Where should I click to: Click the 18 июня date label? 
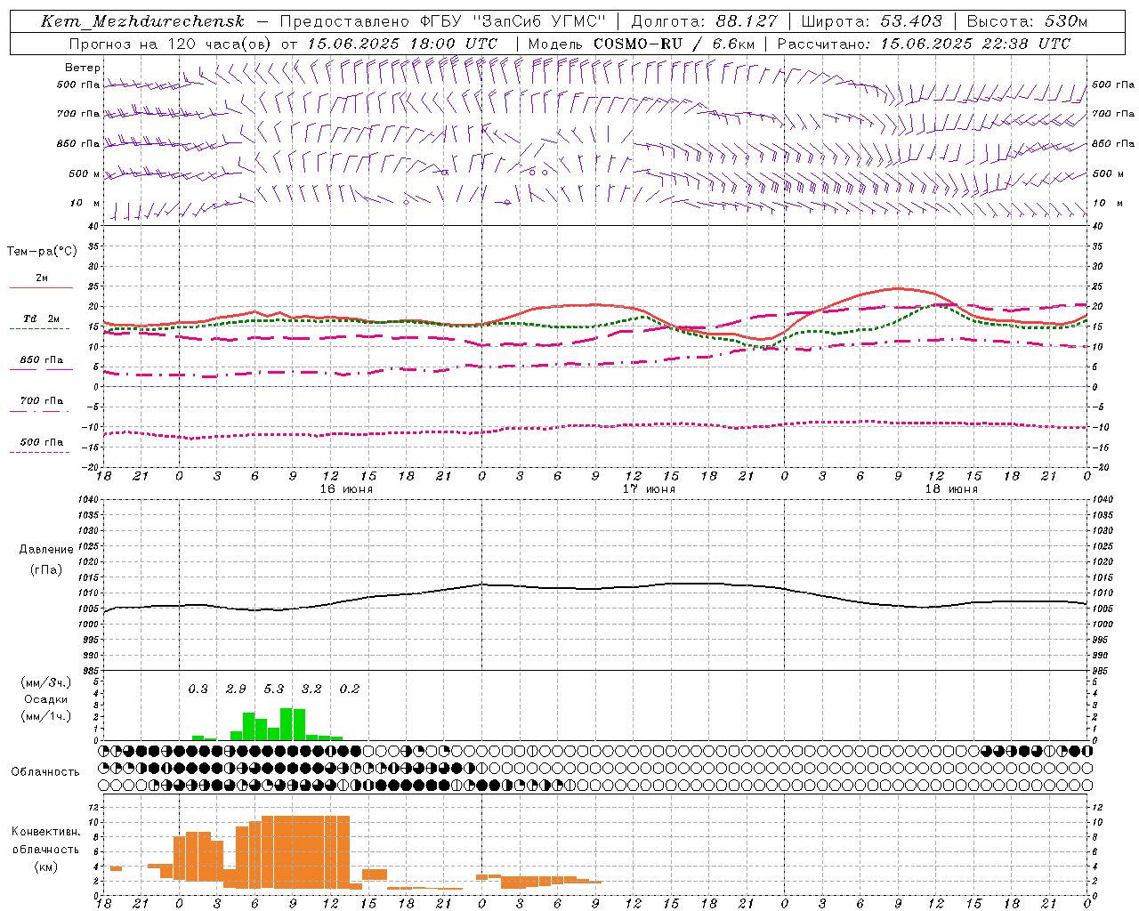pos(951,489)
